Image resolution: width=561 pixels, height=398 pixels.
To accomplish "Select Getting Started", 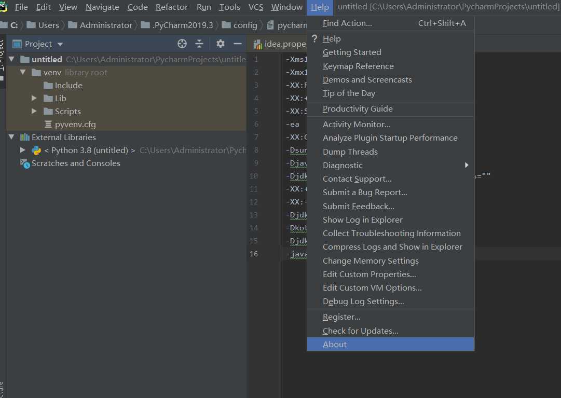I will 391,52.
